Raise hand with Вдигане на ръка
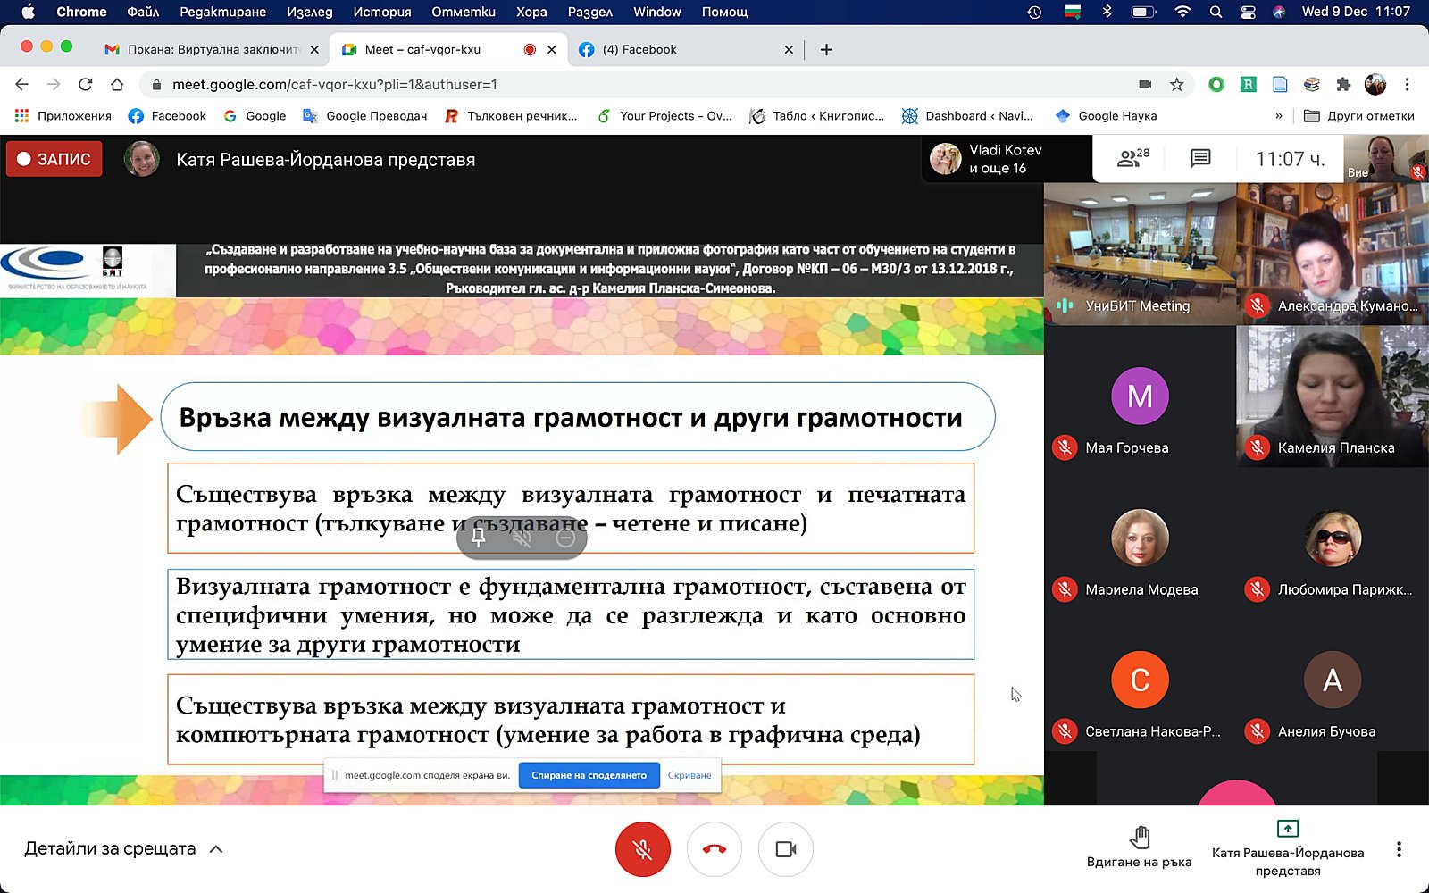 click(1139, 847)
